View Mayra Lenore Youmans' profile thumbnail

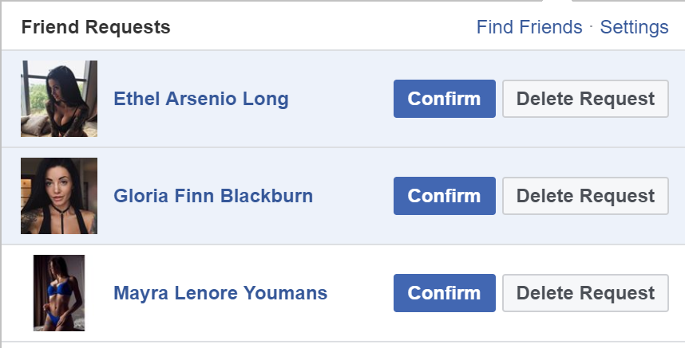click(x=59, y=293)
